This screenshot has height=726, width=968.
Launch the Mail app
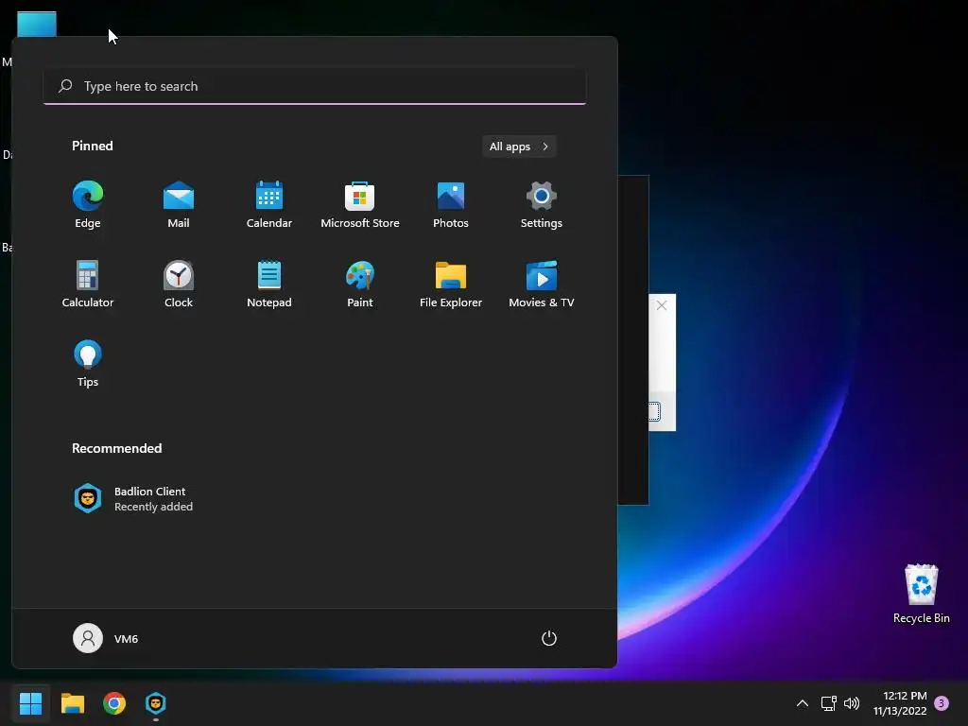[179, 205]
